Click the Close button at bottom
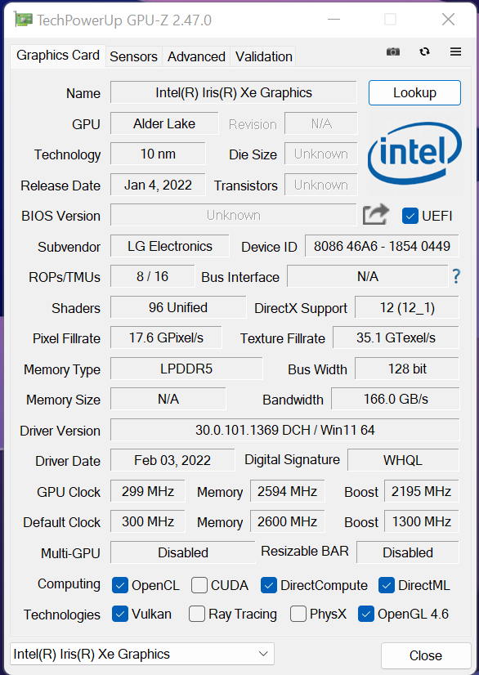This screenshot has height=675, width=479. tap(426, 655)
